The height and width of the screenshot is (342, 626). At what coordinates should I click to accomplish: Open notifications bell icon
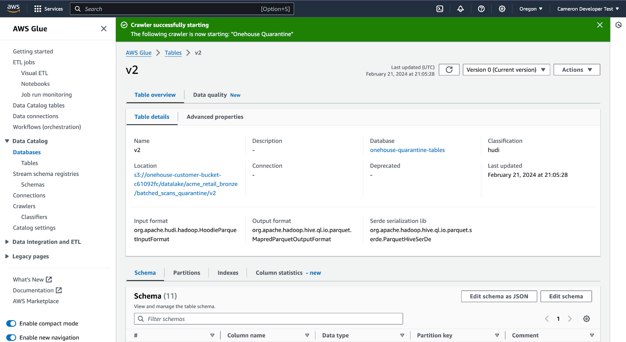click(461, 9)
